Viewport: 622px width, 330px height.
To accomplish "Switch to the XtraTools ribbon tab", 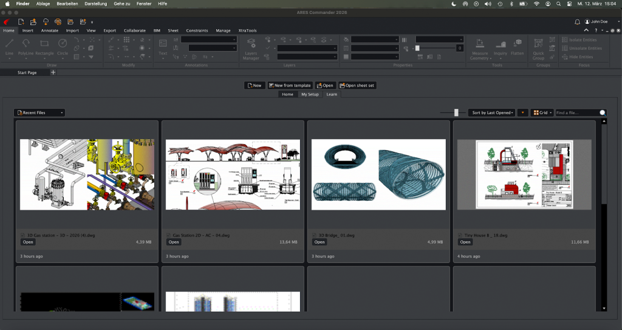I will click(x=248, y=30).
